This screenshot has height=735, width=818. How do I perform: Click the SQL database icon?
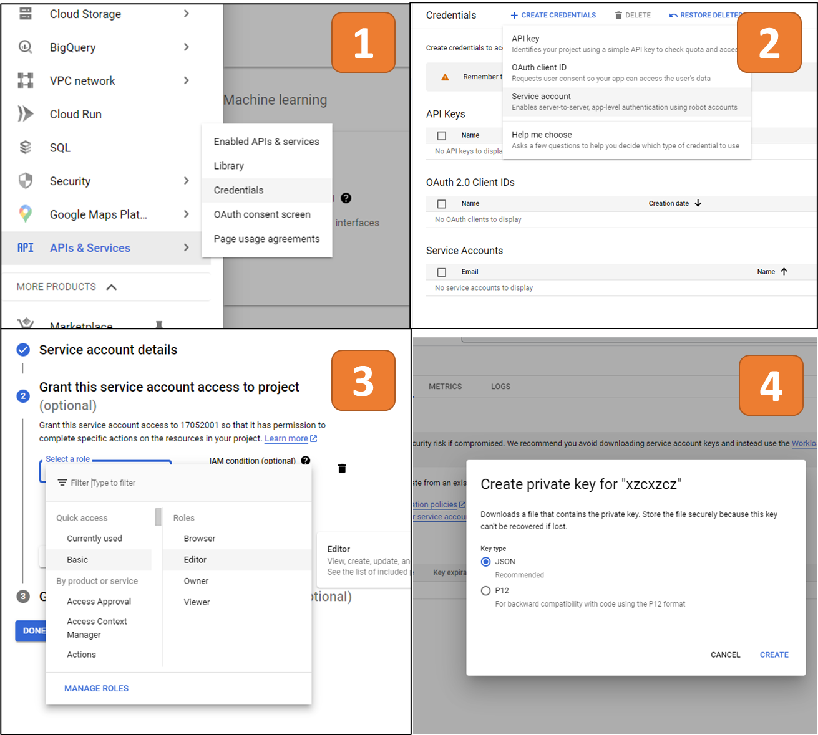(x=26, y=148)
